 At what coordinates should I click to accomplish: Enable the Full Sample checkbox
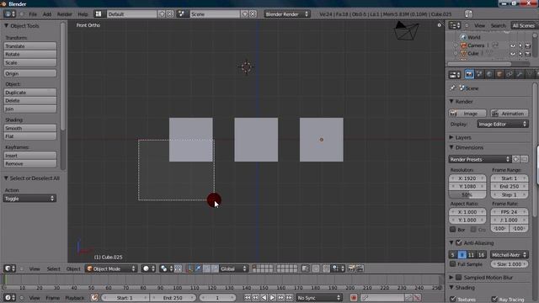(453, 263)
